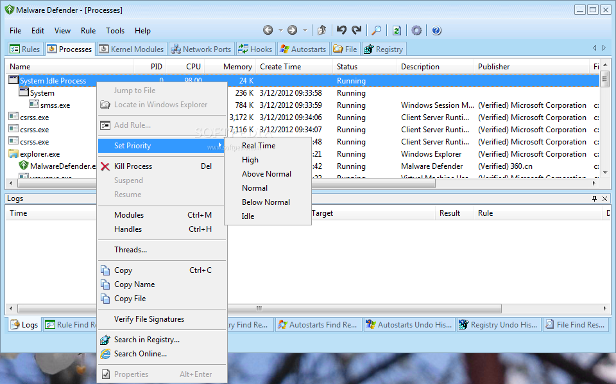Click the Copy icon in context menu
Screen dimensions: 616x384
tap(105, 270)
